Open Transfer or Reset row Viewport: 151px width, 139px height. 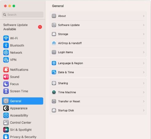(x=98, y=101)
